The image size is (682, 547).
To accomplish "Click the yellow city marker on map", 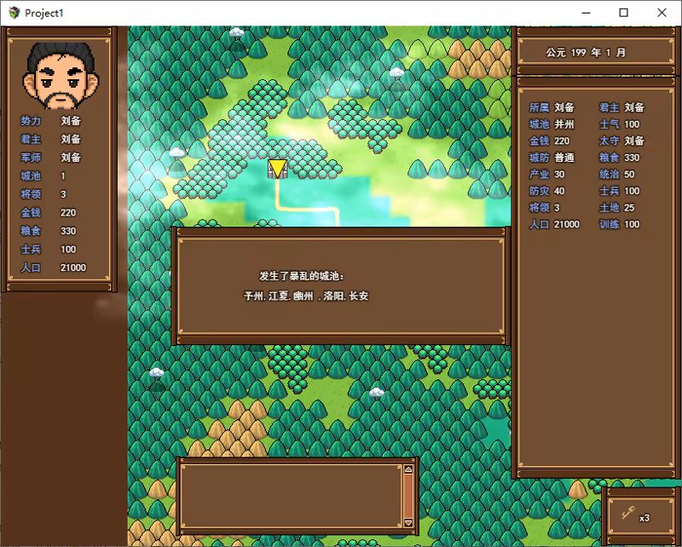I will [277, 167].
